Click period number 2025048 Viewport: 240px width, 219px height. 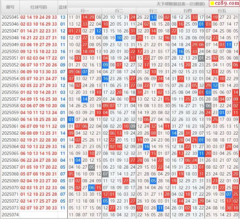[10, 38]
